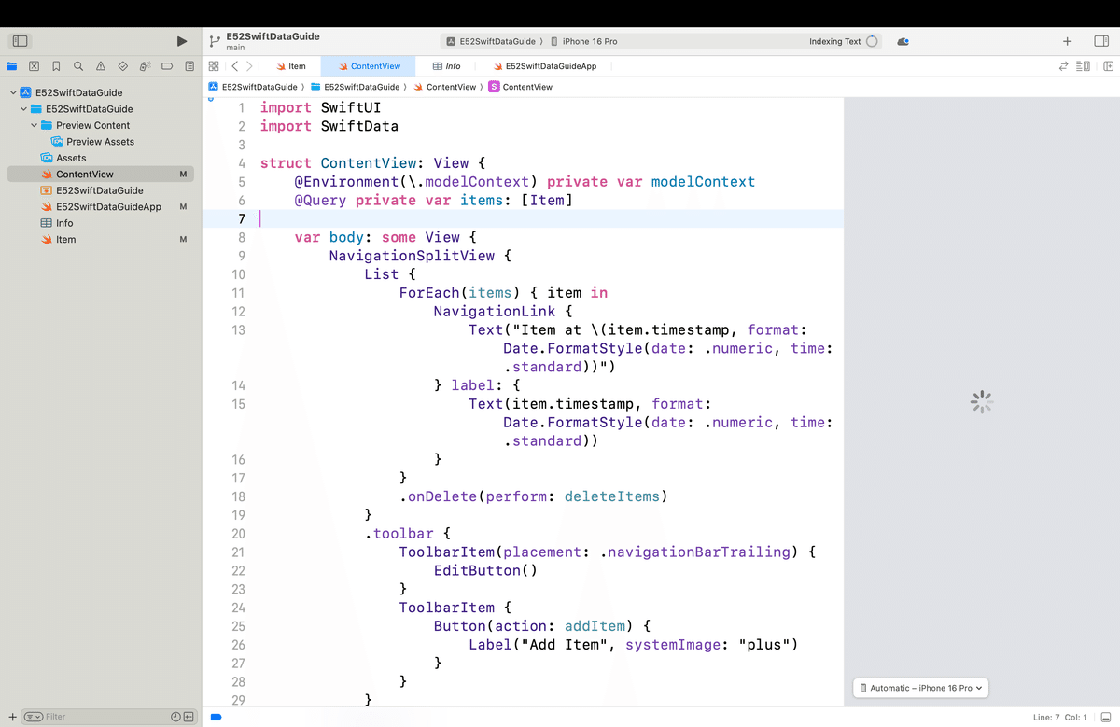Click the deleteItems reference in code
This screenshot has width=1120, height=727.
(611, 496)
